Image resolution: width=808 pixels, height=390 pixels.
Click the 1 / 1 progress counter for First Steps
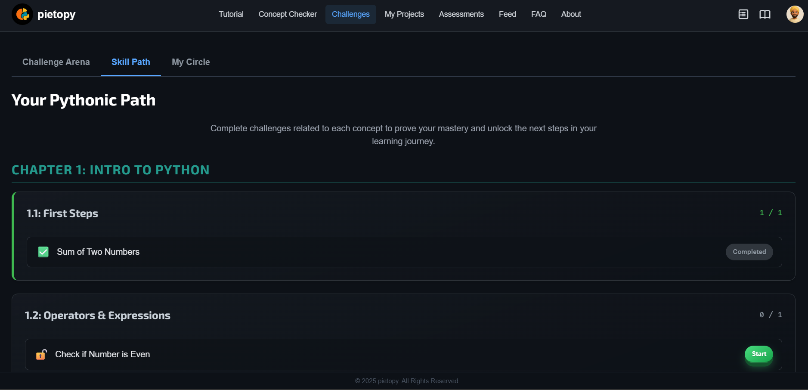[x=771, y=213]
